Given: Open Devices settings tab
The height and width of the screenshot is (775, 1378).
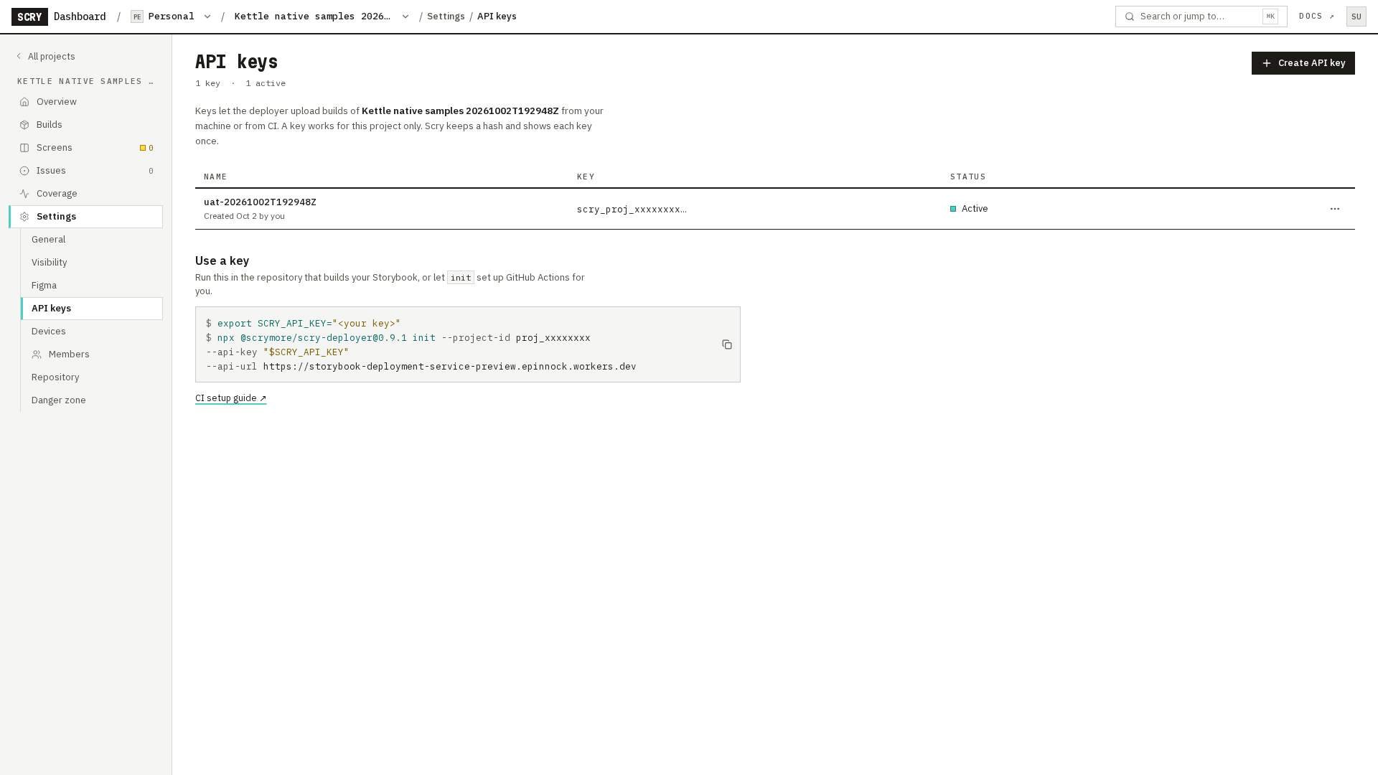Looking at the screenshot, I should [92, 332].
